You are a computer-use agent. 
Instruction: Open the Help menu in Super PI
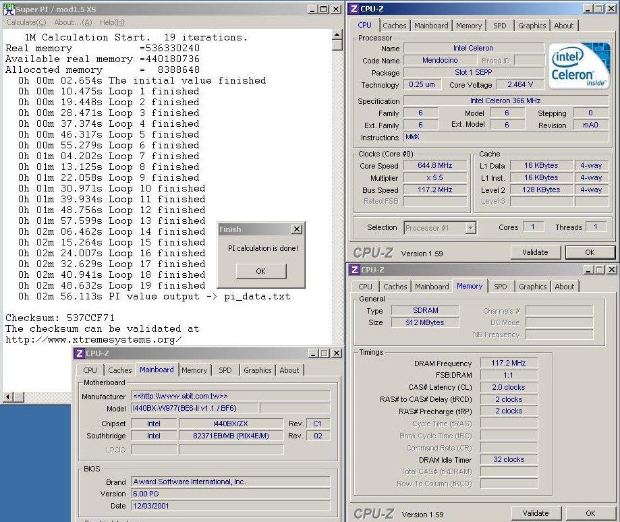(x=112, y=22)
